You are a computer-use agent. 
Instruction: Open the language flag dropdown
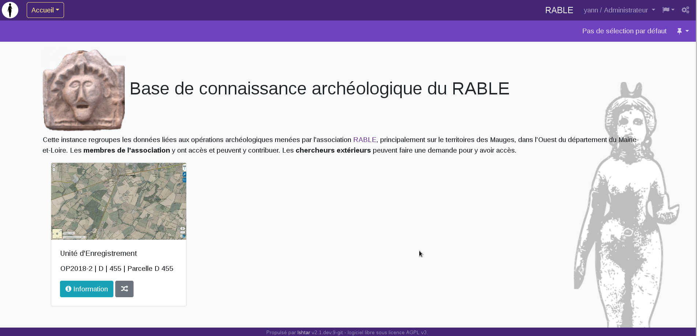(x=668, y=10)
